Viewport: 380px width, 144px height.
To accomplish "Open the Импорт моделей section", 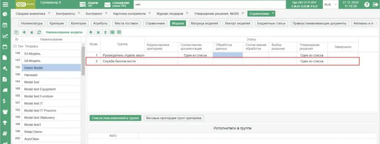I will click(x=237, y=23).
